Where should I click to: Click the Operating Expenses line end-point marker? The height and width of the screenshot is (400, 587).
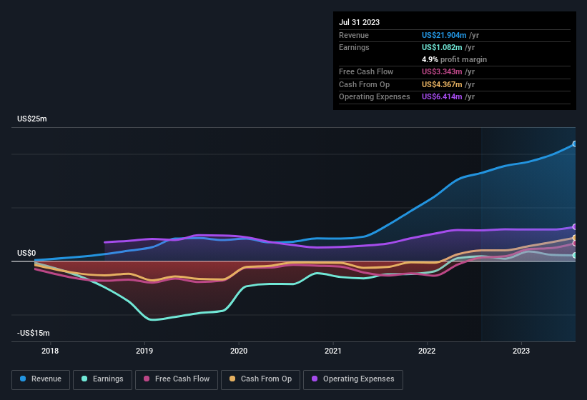(575, 227)
